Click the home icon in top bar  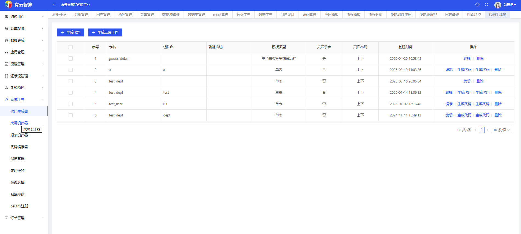pos(477,5)
